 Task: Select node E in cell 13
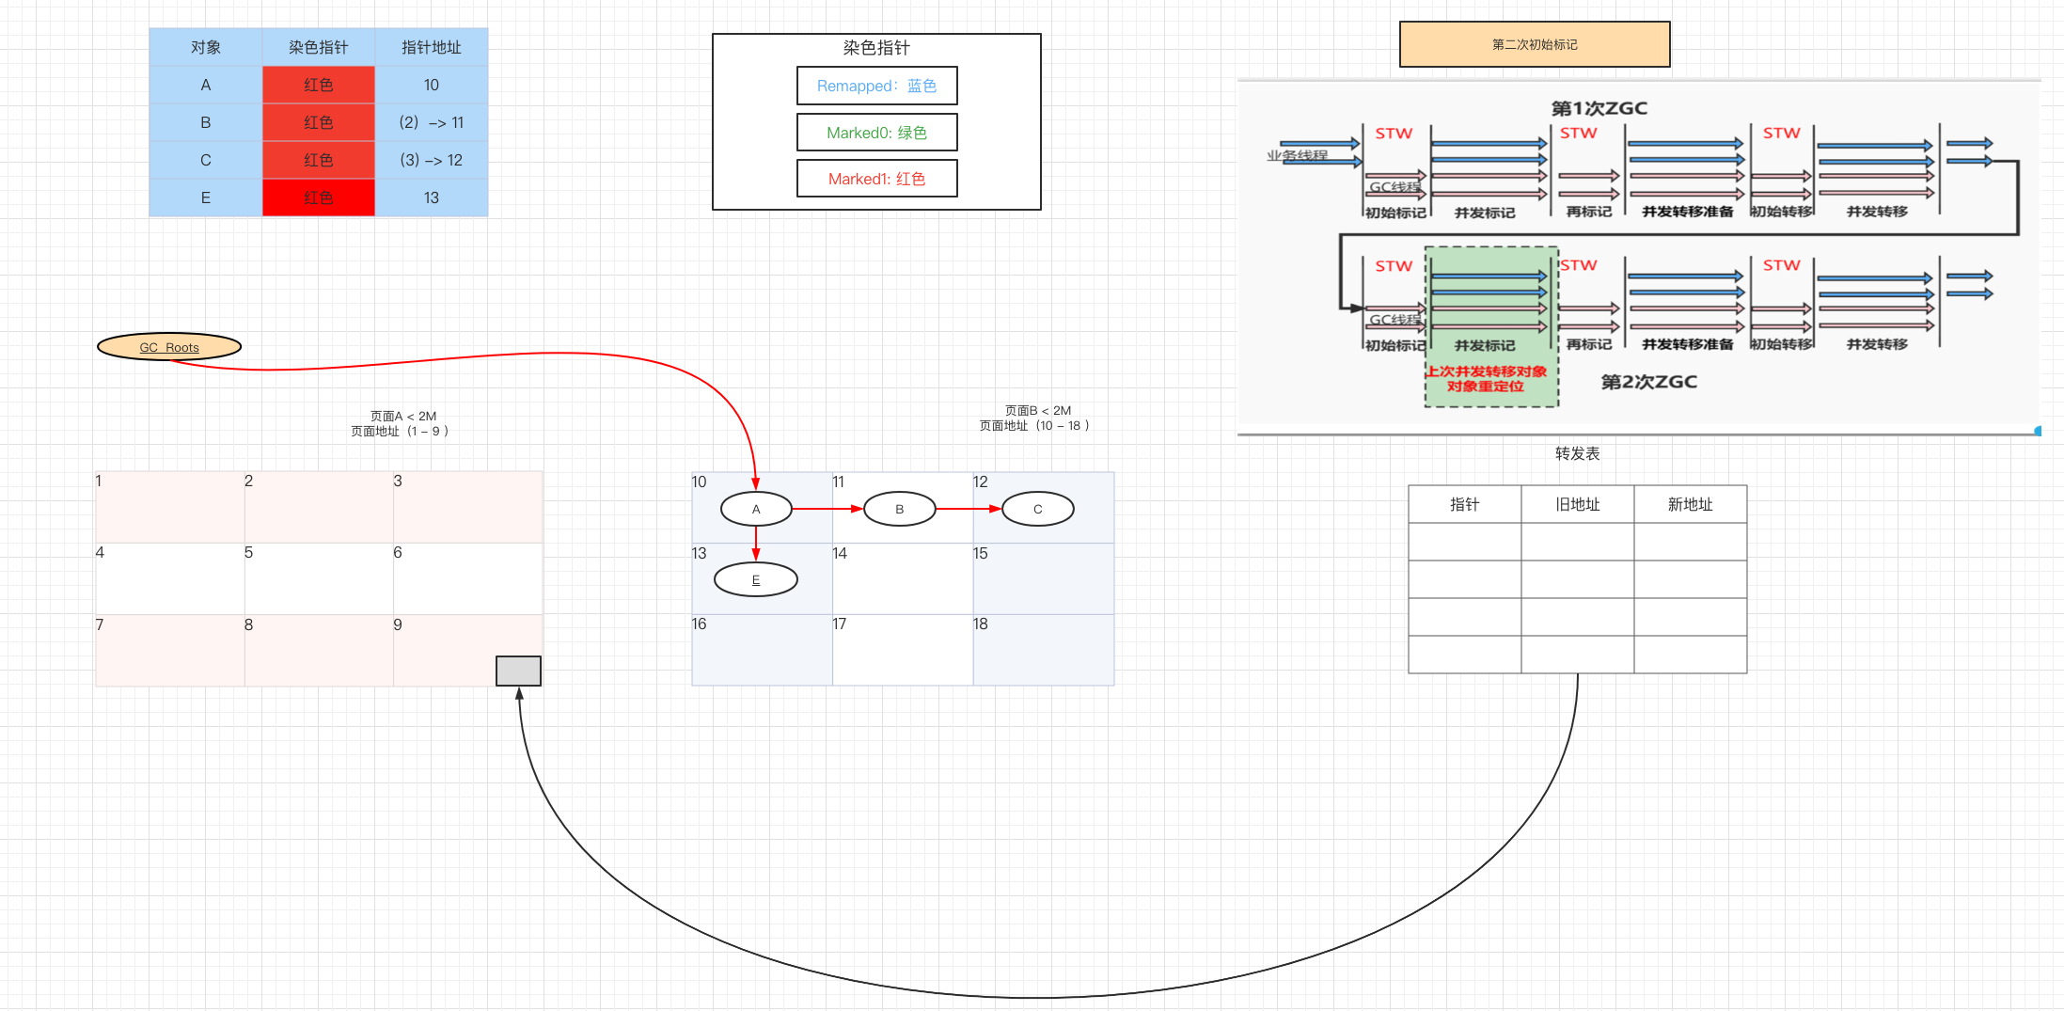point(756,579)
